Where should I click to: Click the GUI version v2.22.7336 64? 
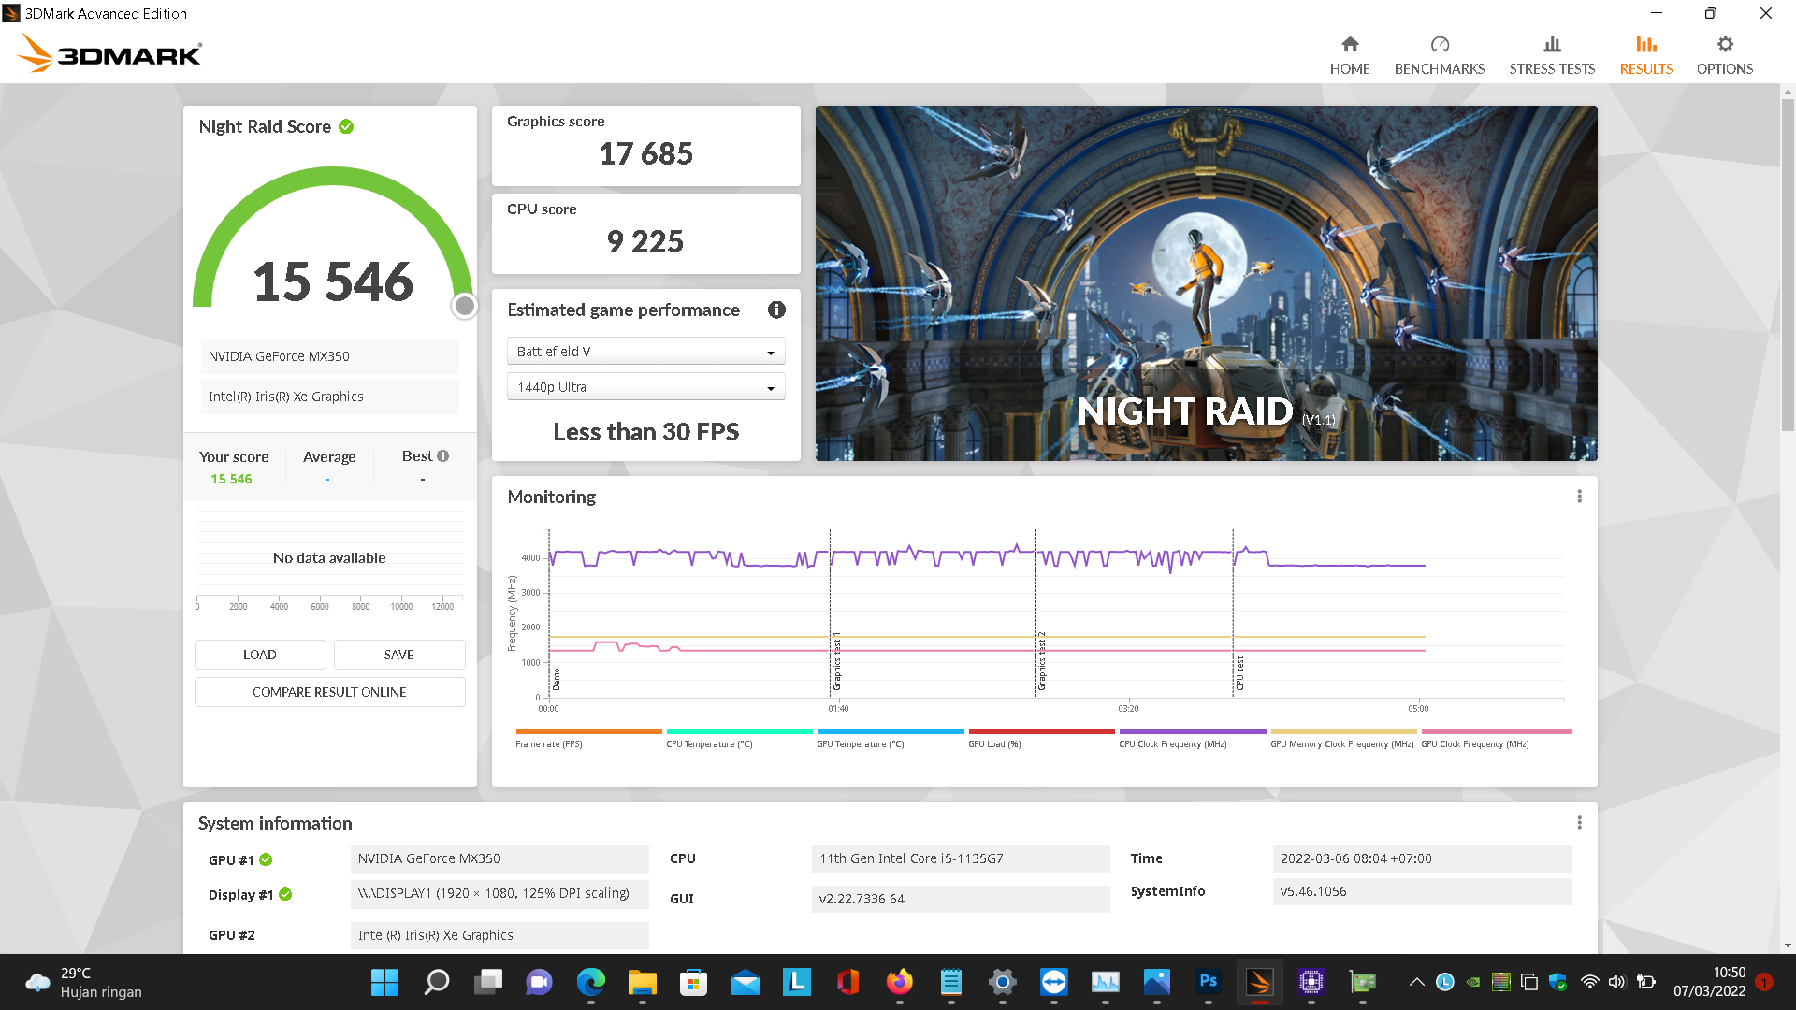(961, 899)
